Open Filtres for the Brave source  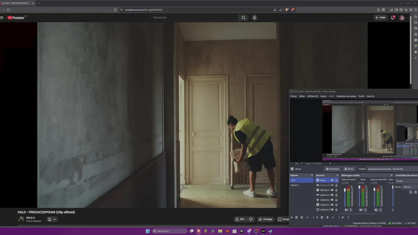[349, 169]
